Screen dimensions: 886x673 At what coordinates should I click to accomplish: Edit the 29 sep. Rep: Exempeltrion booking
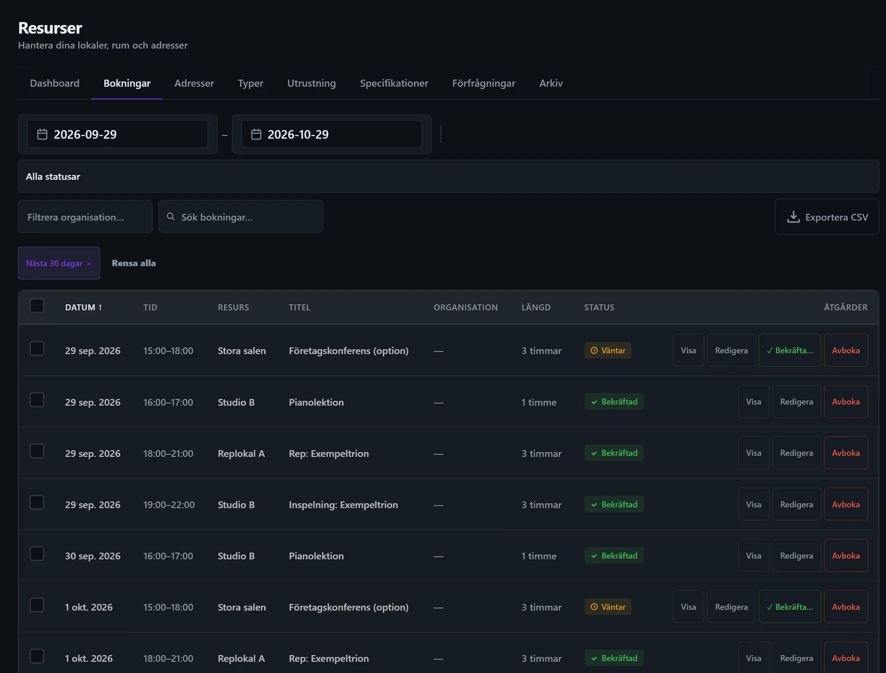pyautogui.click(x=797, y=453)
